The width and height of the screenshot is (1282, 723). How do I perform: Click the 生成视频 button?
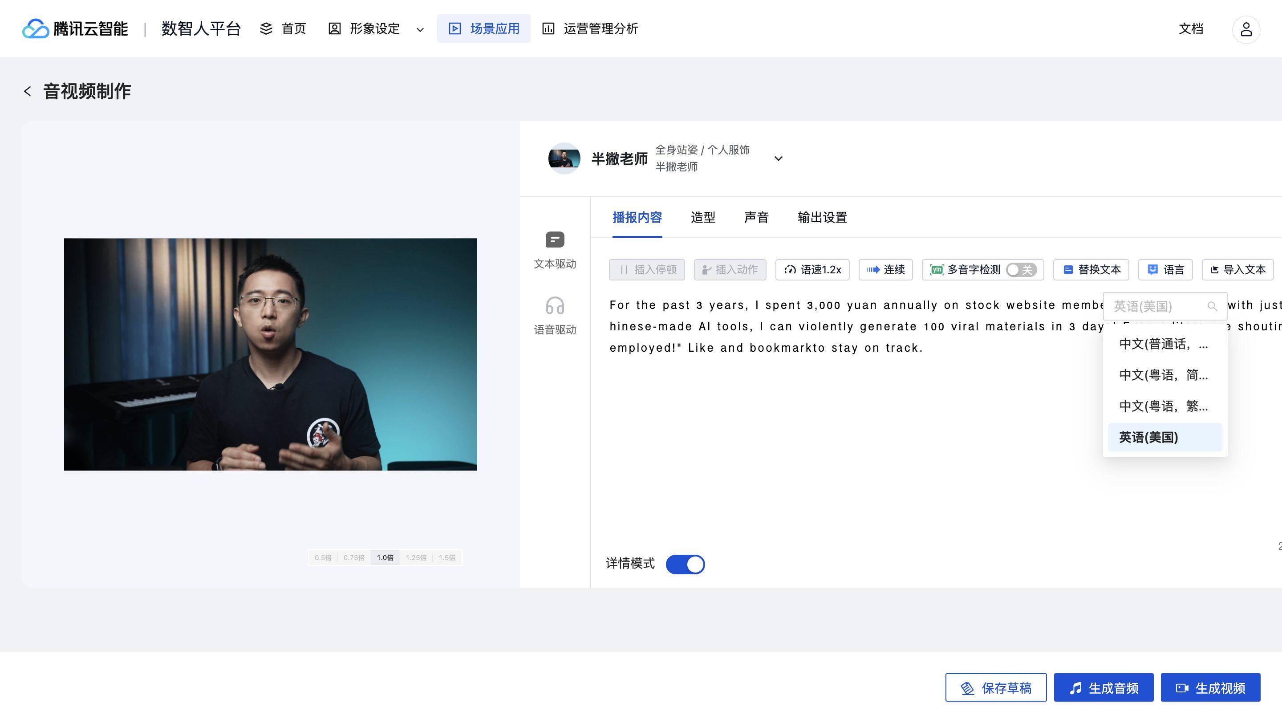click(1210, 688)
